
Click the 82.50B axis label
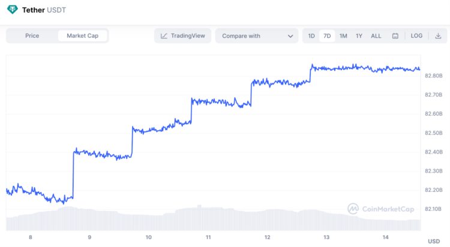click(434, 132)
